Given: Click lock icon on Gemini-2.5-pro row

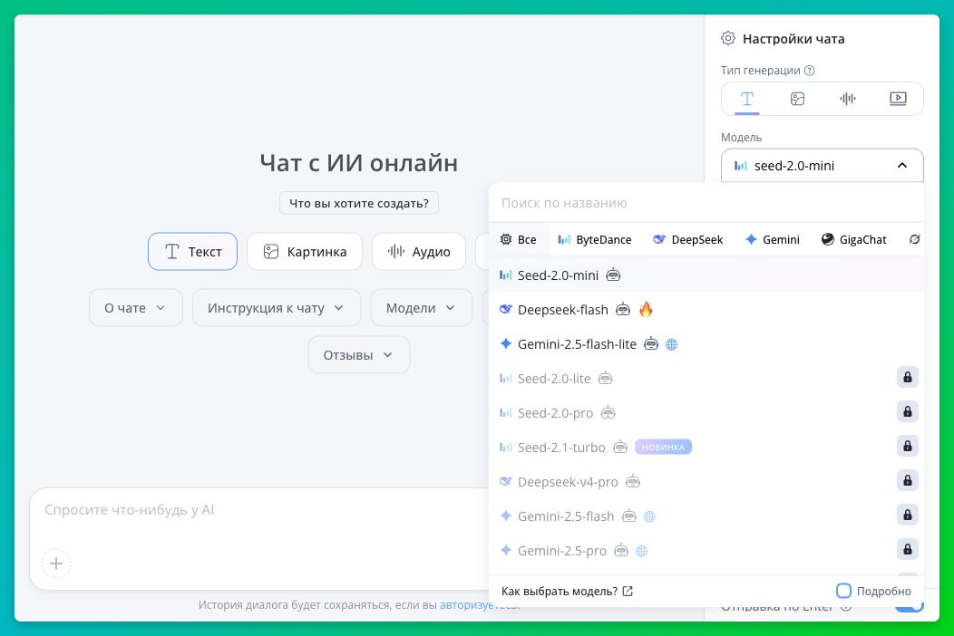Looking at the screenshot, I should click(x=907, y=550).
